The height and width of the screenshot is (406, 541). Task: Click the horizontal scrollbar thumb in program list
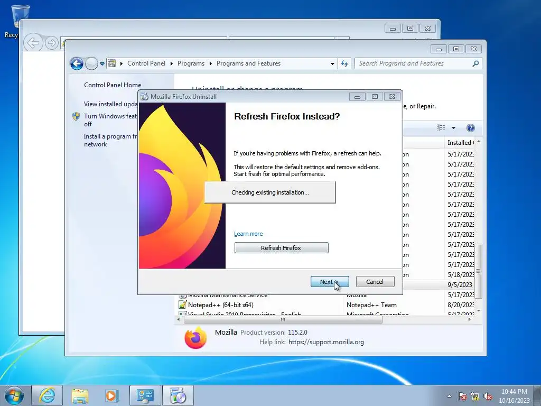point(283,320)
